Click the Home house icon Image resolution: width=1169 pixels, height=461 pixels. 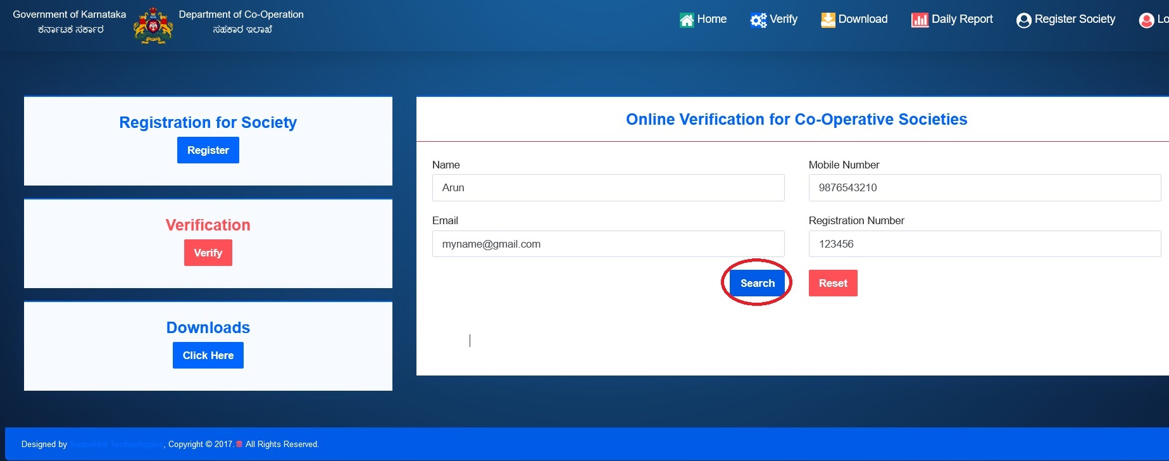pyautogui.click(x=687, y=20)
